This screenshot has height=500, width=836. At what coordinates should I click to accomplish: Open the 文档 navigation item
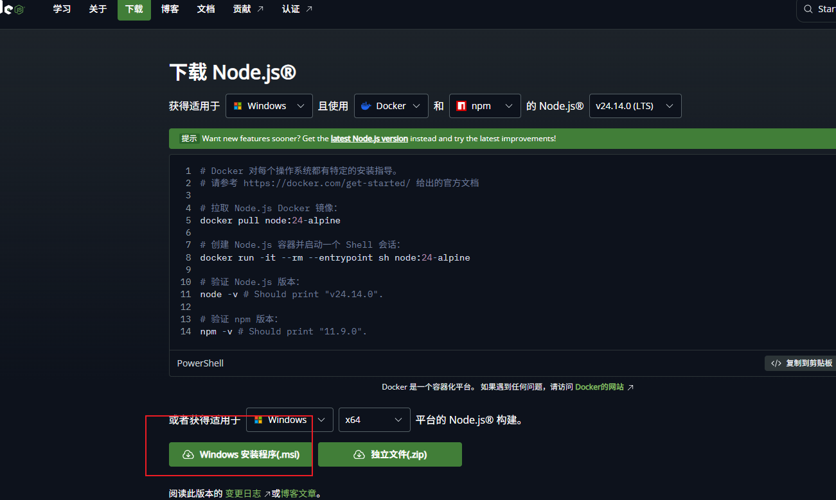(x=206, y=9)
